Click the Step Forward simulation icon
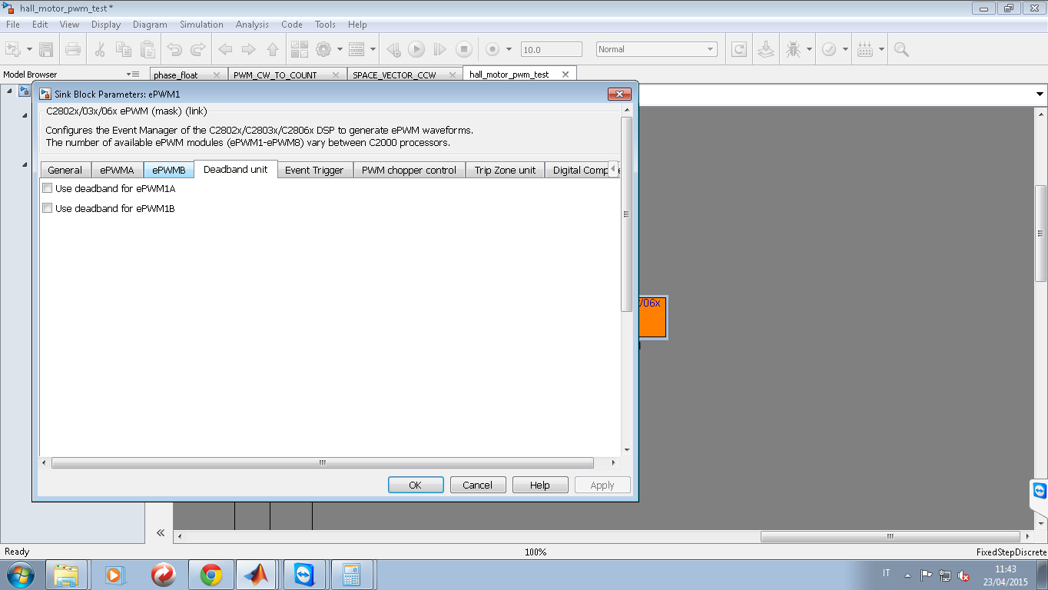Image resolution: width=1048 pixels, height=590 pixels. point(440,49)
